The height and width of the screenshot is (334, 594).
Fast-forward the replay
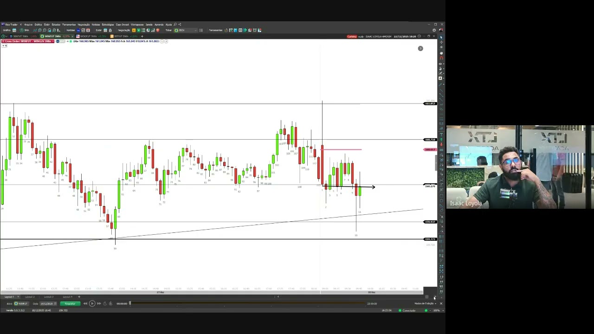(99, 304)
